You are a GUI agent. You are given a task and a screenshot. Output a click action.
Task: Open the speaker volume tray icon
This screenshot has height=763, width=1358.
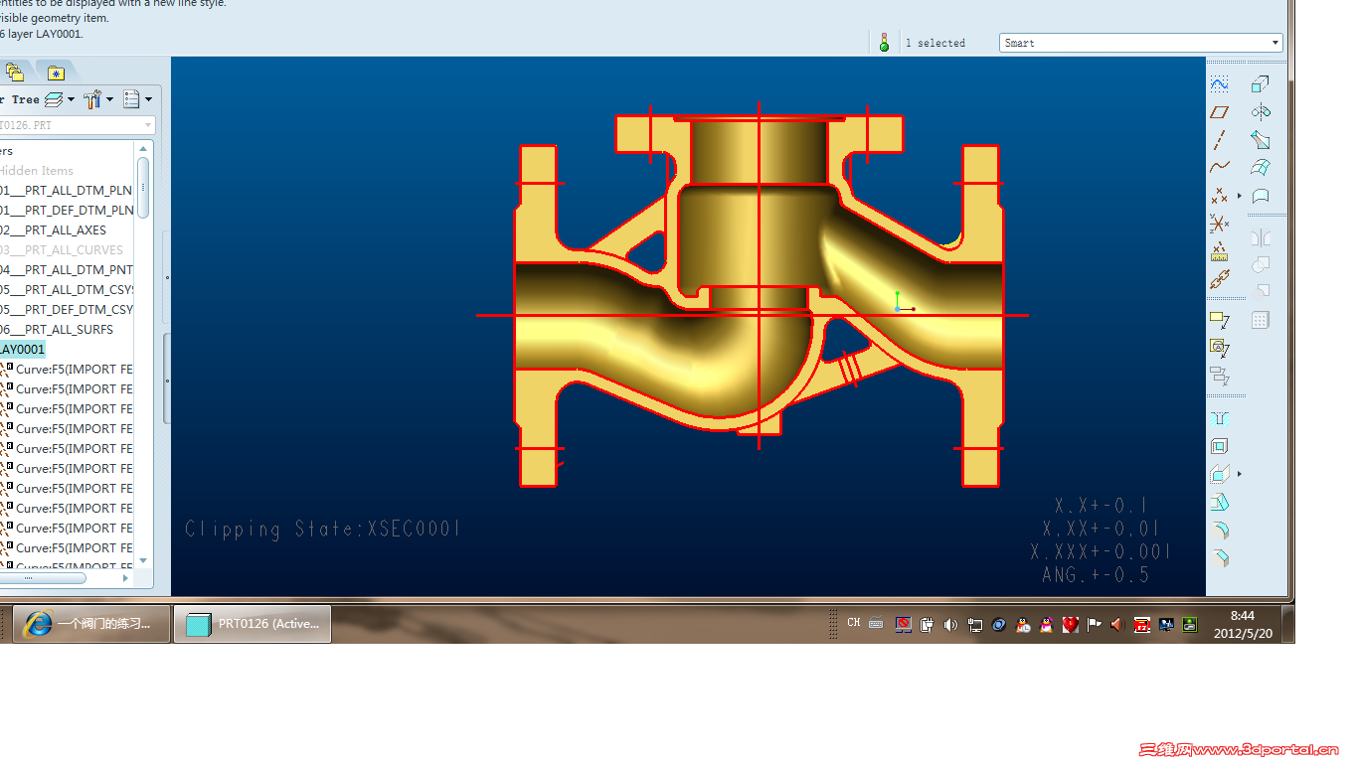tap(950, 625)
